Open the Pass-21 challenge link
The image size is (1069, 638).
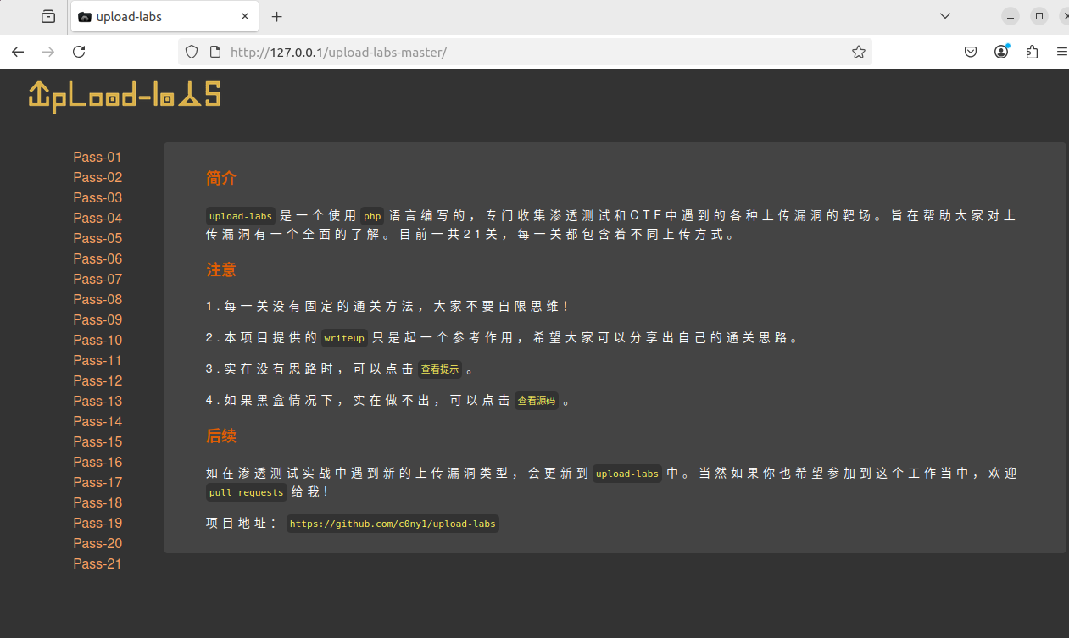point(97,563)
